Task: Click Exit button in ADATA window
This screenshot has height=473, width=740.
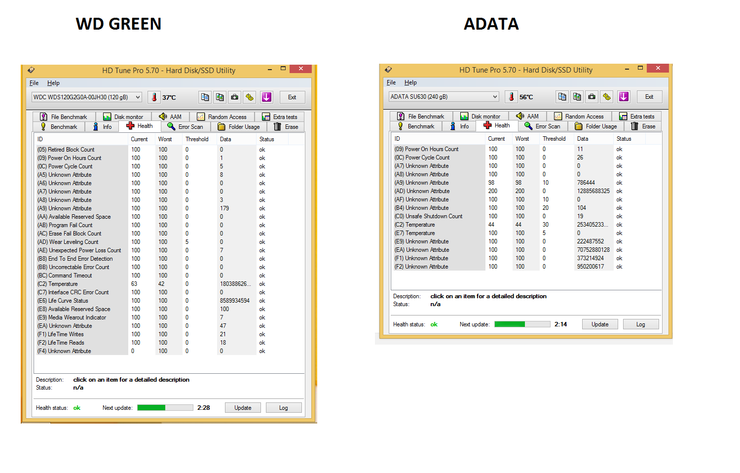Action: 649,97
